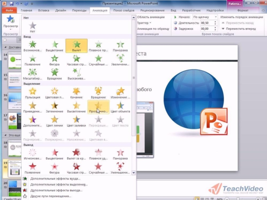Switch to the Главная tab
The width and height of the screenshot is (267, 200).
coord(26,10)
